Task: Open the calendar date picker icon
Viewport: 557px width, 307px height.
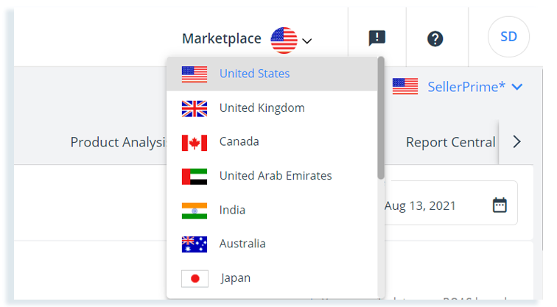Action: pos(500,205)
